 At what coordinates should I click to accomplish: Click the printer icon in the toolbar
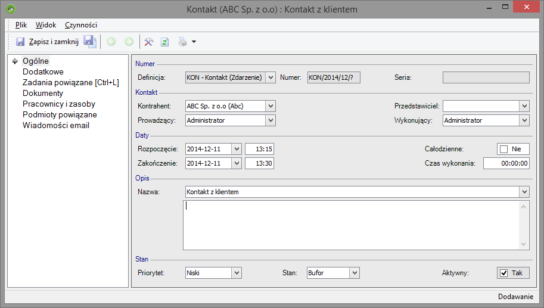(x=182, y=42)
